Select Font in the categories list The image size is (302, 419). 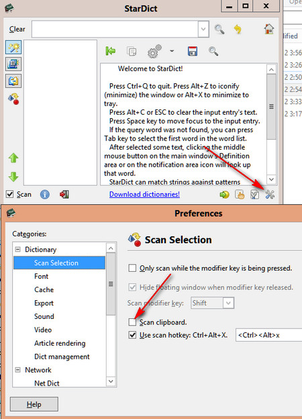click(41, 276)
